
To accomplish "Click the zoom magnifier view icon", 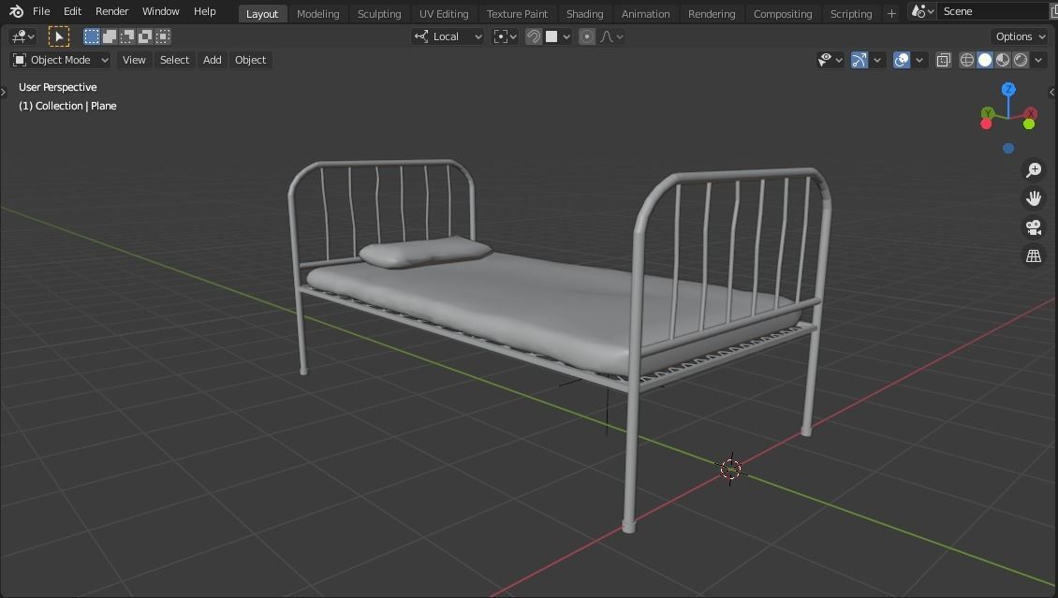I will pos(1034,170).
